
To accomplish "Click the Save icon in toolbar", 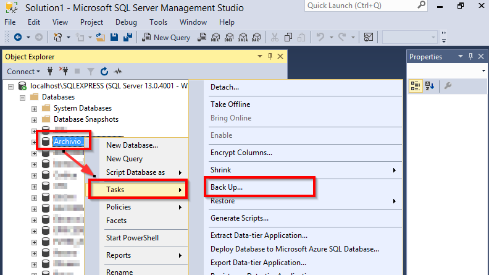I will pos(114,38).
